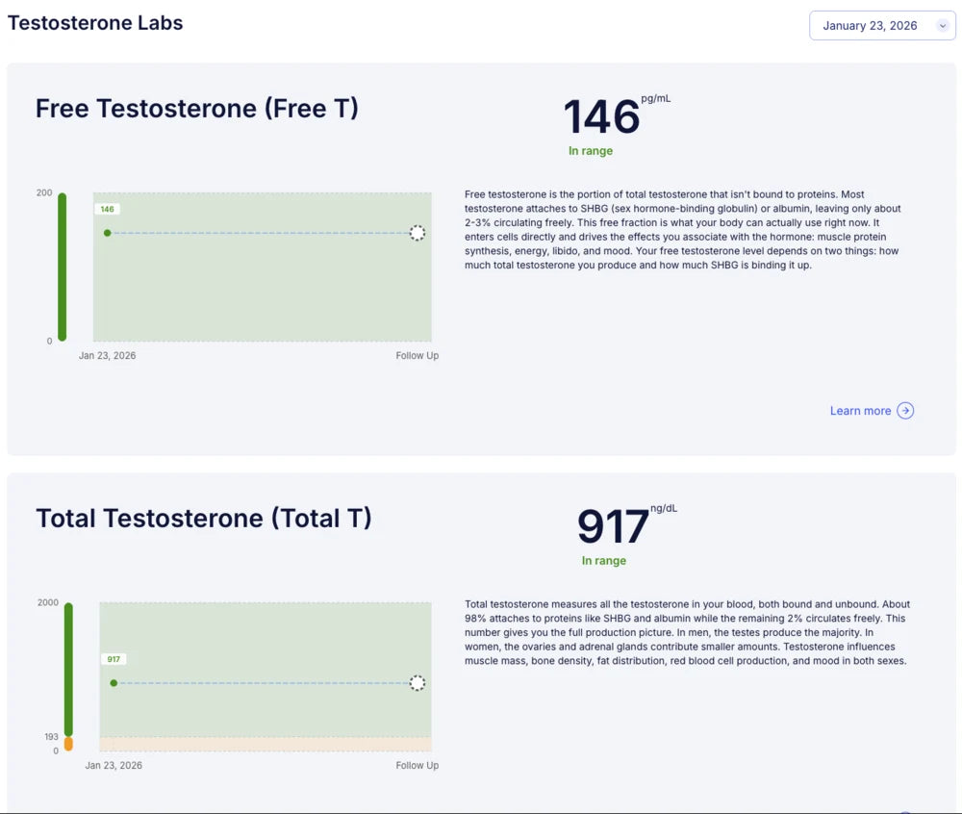Viewport: 962px width, 814px height.
Task: Click the Free testosterone description paragraph
Action: (683, 230)
